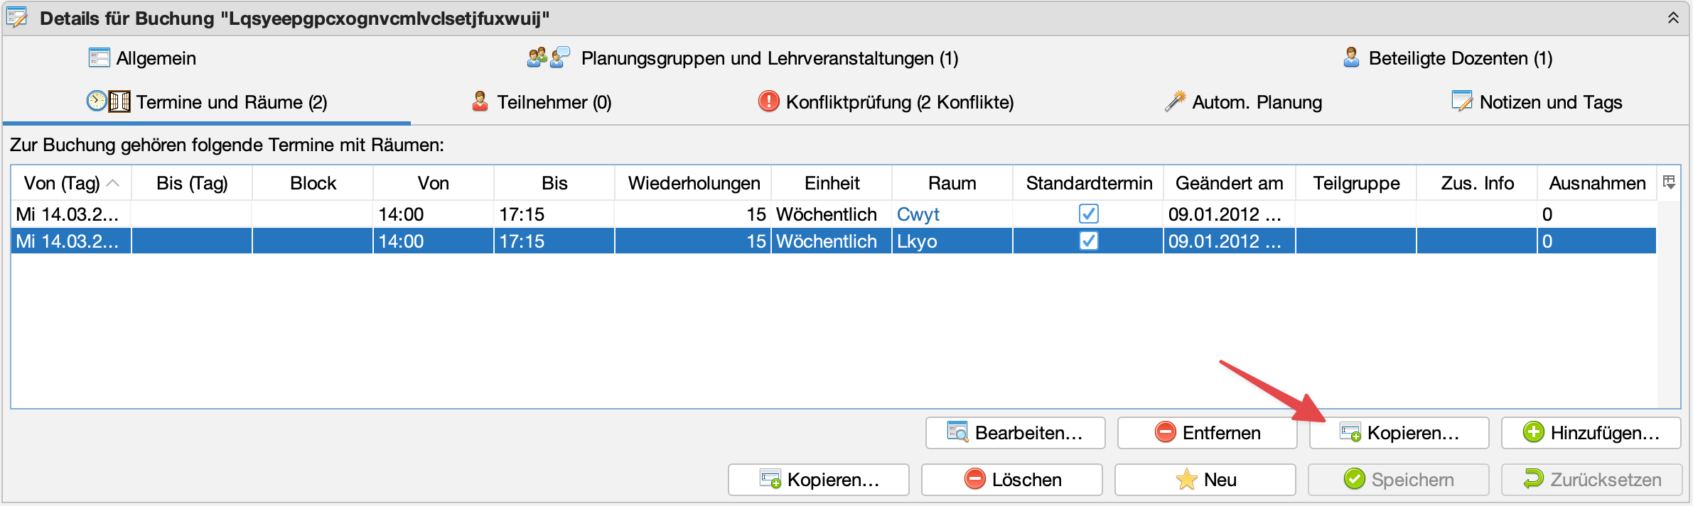Open the Teilnehmer (0) tab

pyautogui.click(x=553, y=102)
